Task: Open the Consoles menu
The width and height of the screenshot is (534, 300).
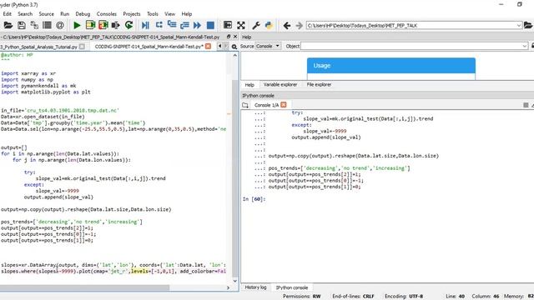Action: coord(107,14)
